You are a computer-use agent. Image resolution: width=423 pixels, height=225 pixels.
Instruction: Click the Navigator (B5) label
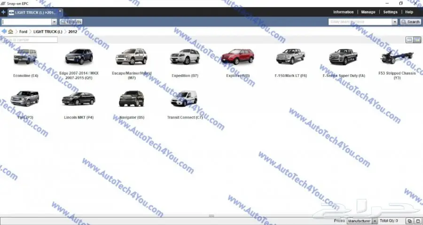click(x=132, y=117)
